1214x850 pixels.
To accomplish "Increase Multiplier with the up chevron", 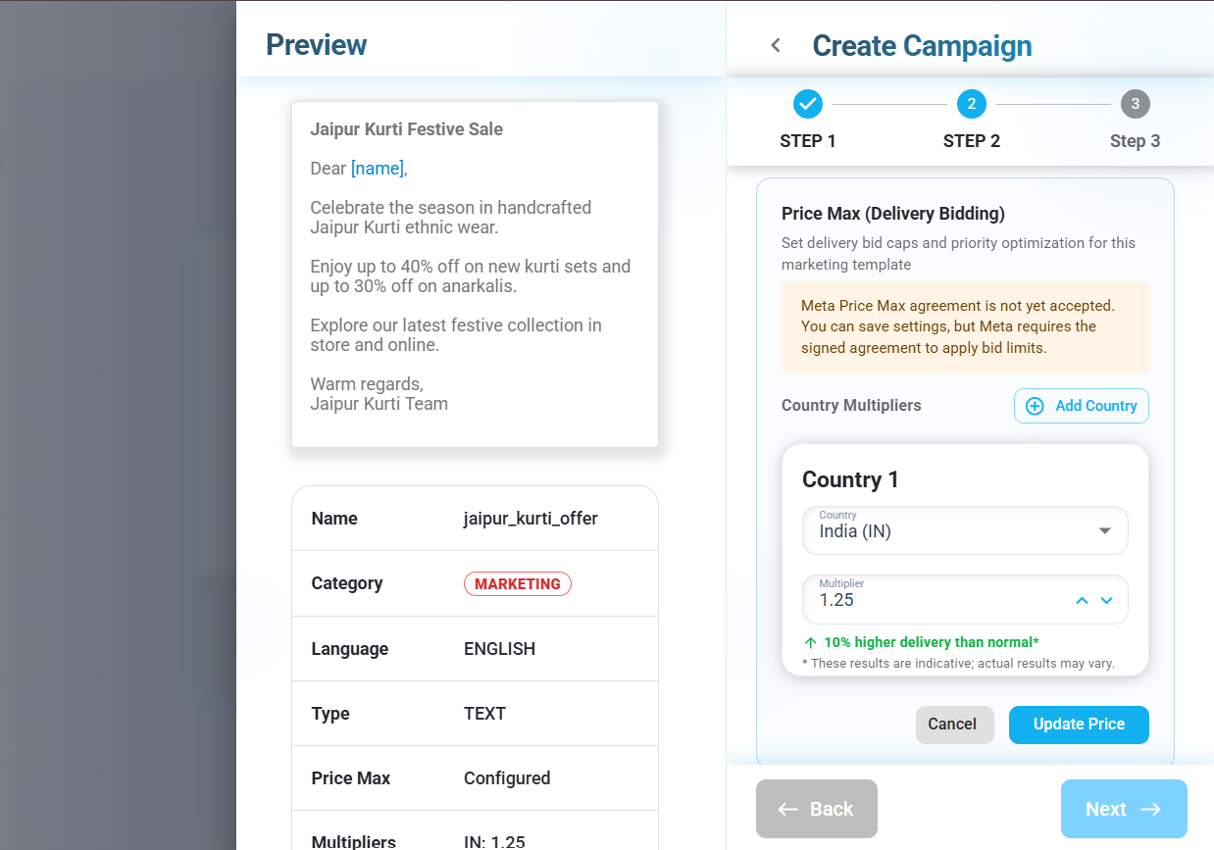I will 1082,600.
